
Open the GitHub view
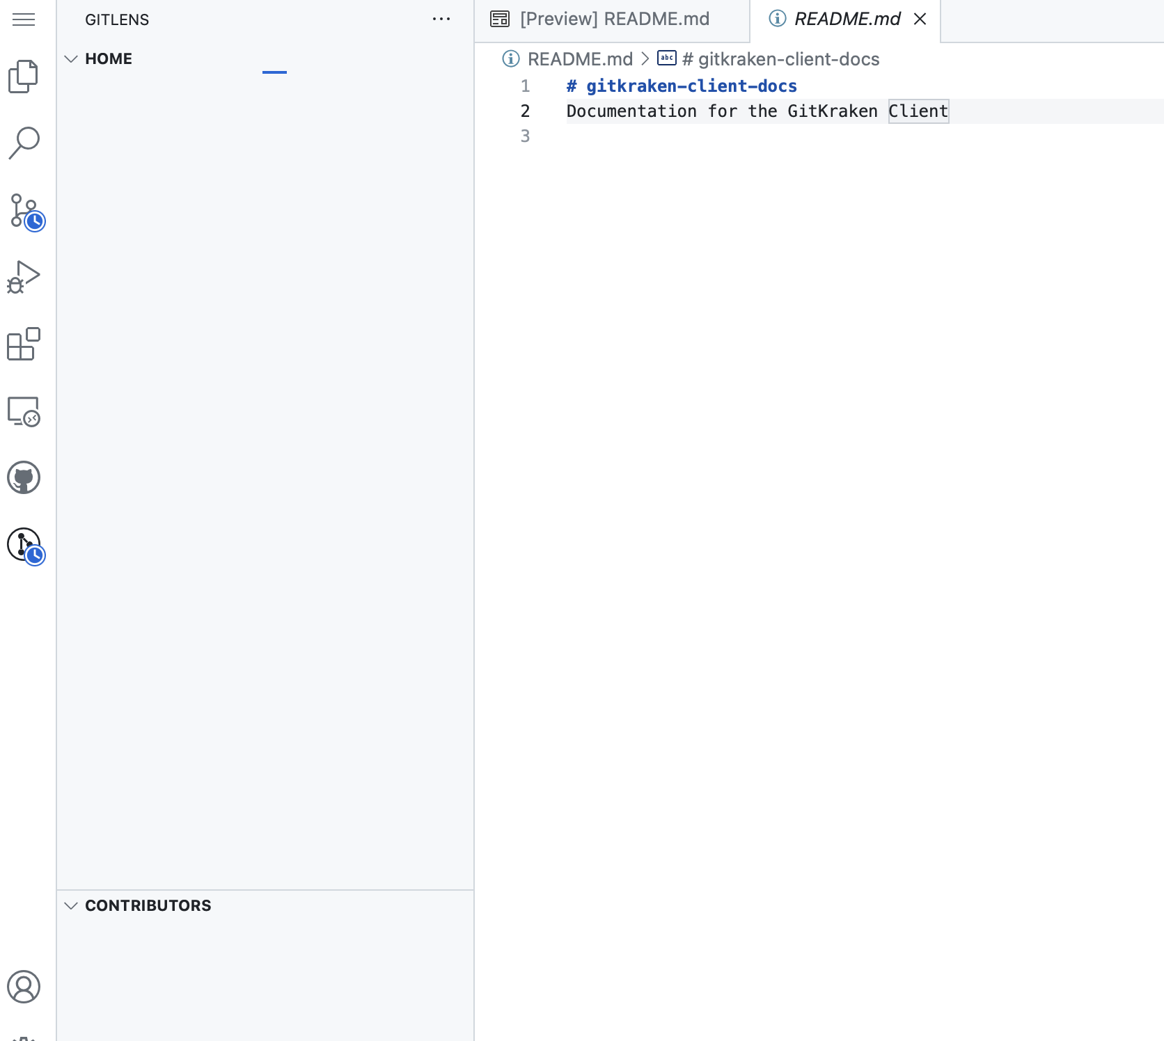[x=23, y=477]
